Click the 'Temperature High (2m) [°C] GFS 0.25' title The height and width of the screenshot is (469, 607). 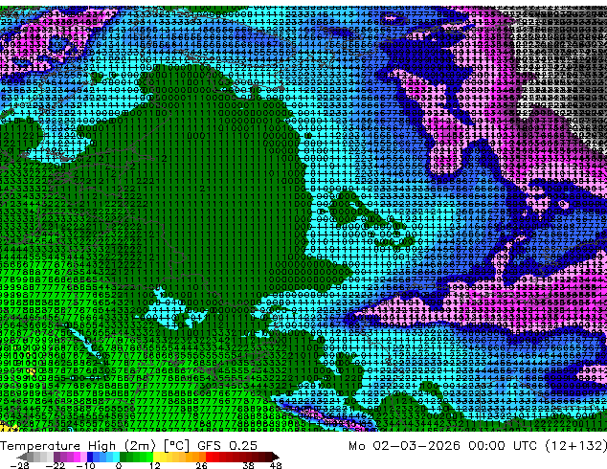128,445
